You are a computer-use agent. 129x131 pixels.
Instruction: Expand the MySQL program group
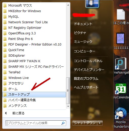point(34,17)
